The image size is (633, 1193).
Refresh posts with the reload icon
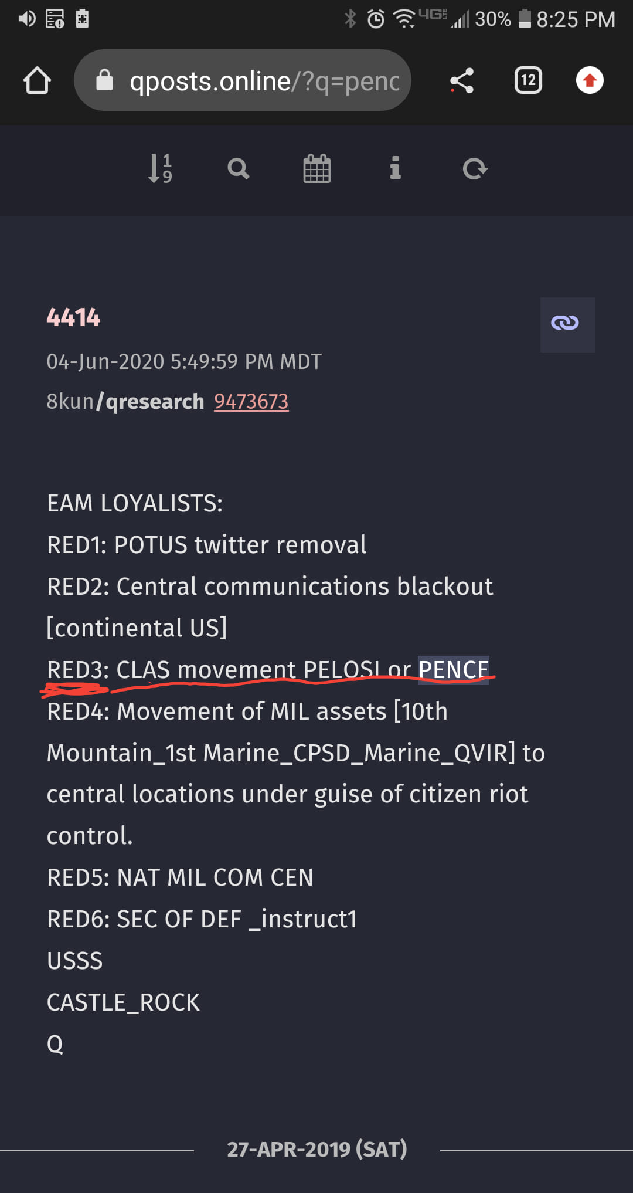tap(474, 169)
